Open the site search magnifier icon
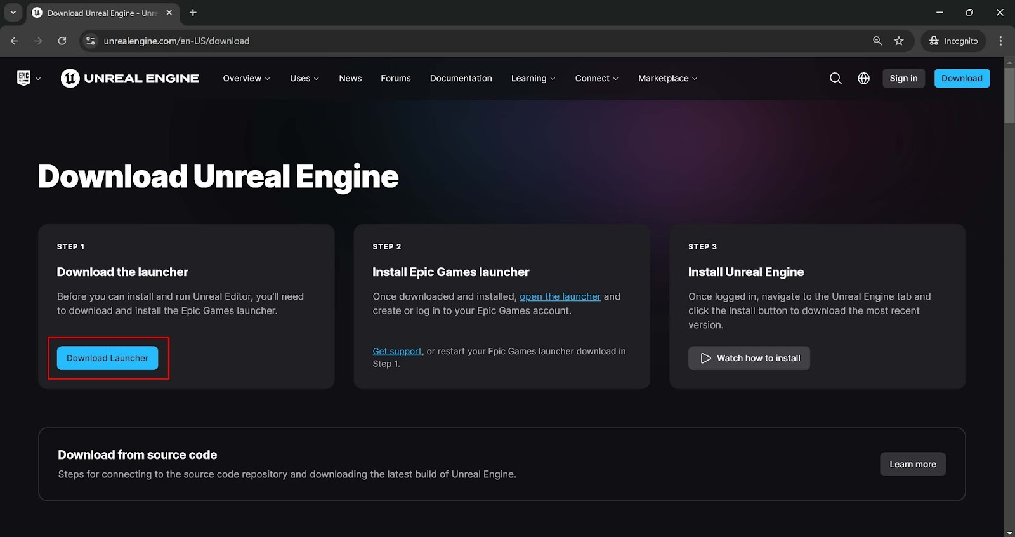Image resolution: width=1015 pixels, height=537 pixels. pos(835,78)
